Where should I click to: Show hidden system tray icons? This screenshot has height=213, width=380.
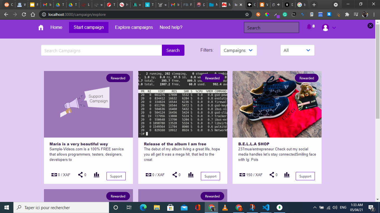[315, 207]
